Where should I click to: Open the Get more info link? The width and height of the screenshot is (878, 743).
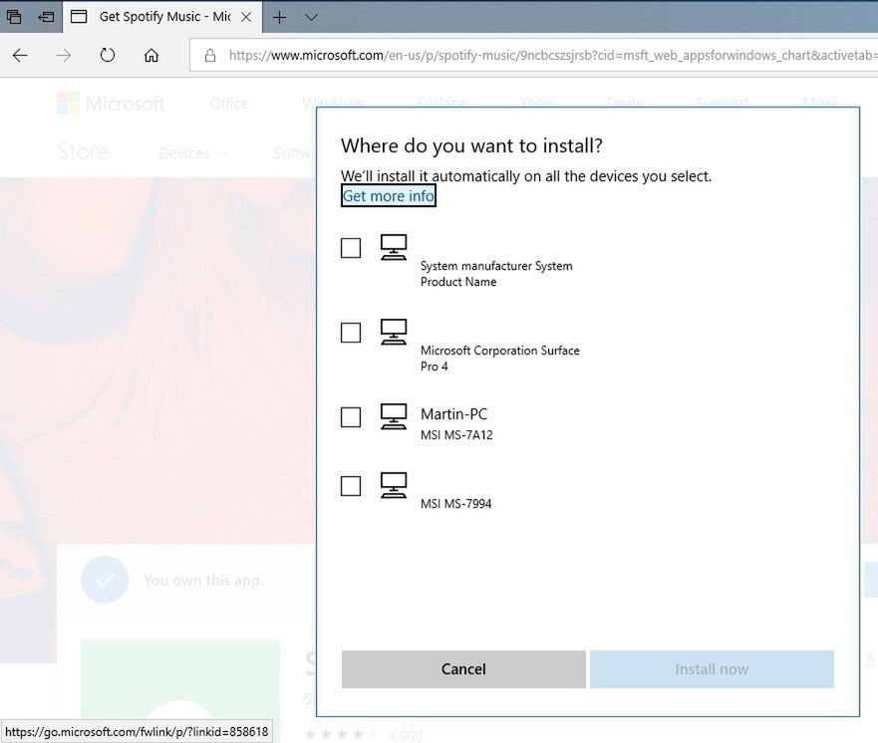pyautogui.click(x=388, y=196)
